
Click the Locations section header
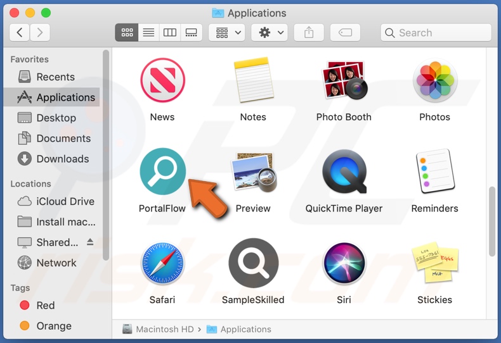pos(30,184)
